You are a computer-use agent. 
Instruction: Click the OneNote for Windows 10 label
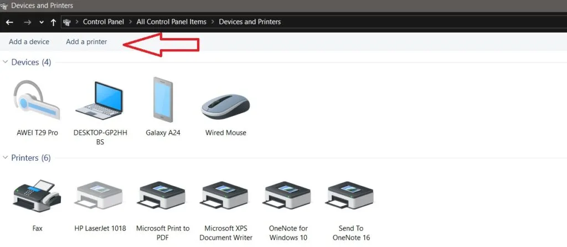pyautogui.click(x=288, y=233)
